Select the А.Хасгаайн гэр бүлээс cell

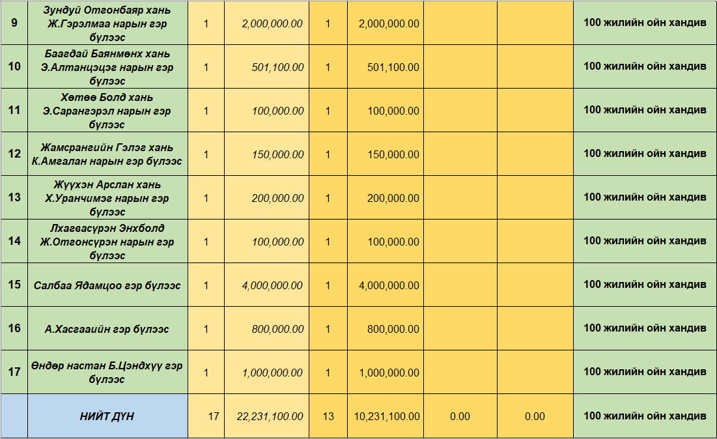pos(107,329)
